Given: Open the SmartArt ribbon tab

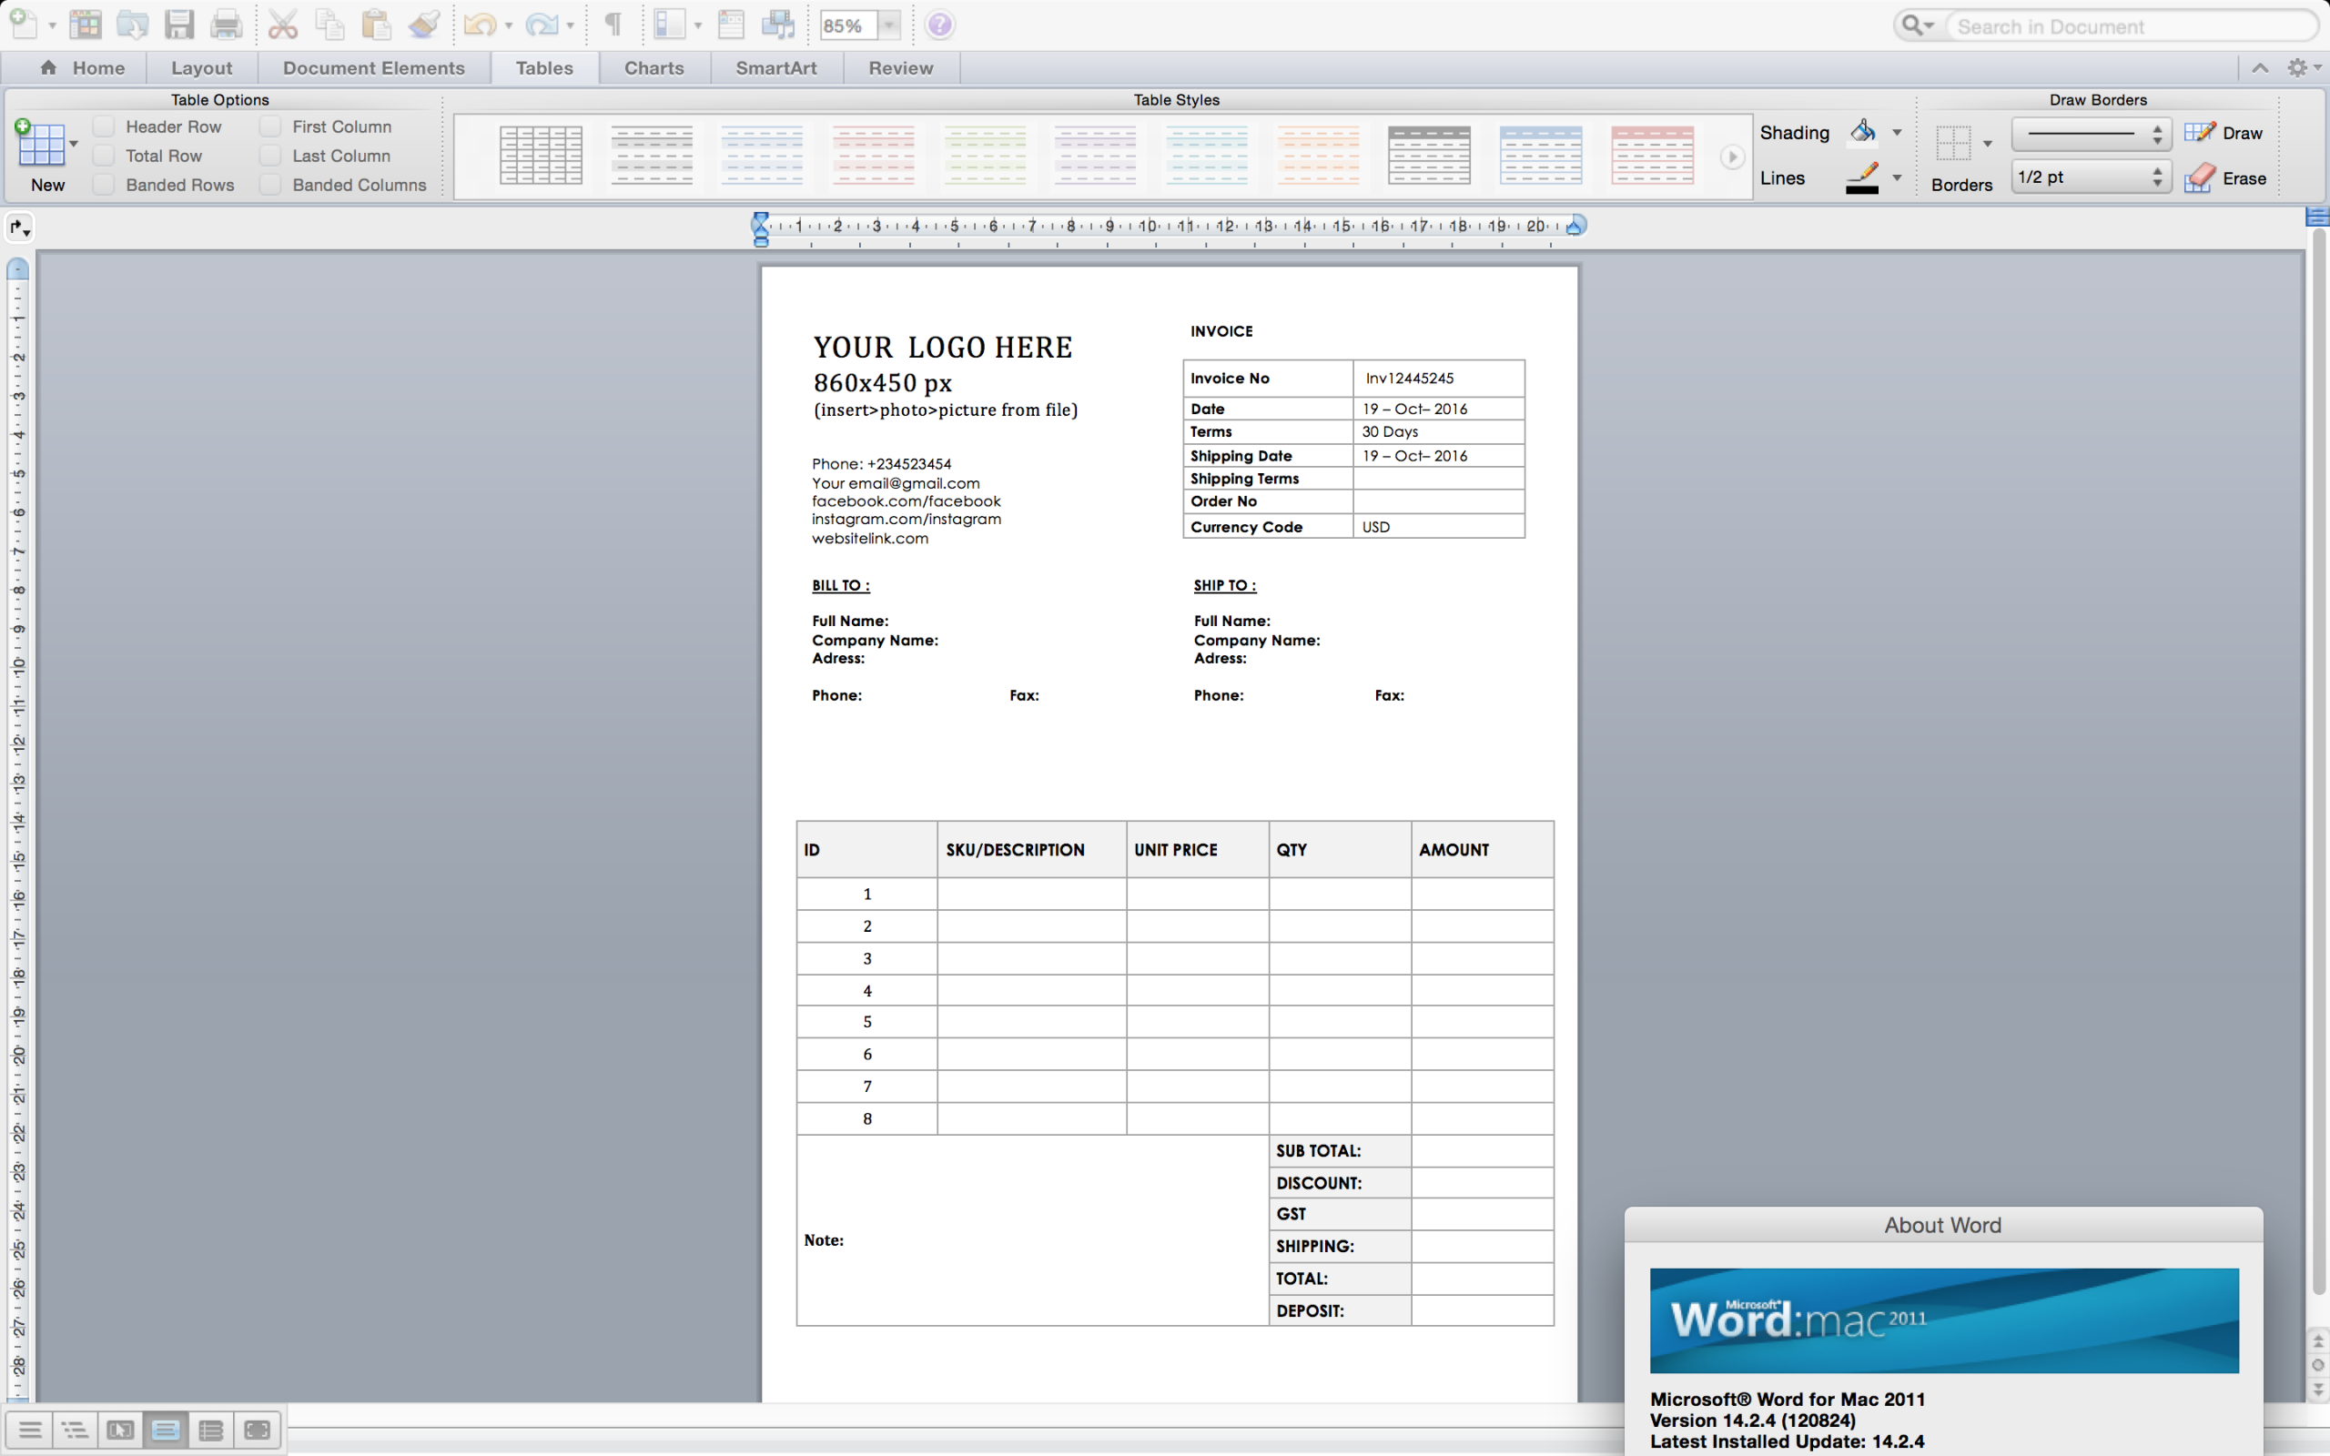Looking at the screenshot, I should click(776, 67).
